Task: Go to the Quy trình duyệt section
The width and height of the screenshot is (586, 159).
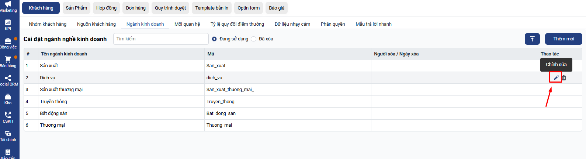Action: coord(170,8)
